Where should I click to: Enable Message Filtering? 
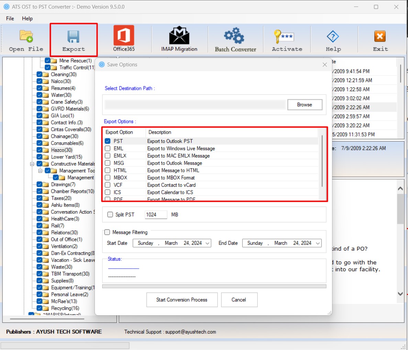(x=107, y=232)
